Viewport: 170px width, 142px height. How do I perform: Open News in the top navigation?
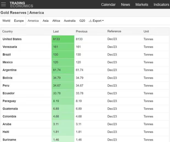126,5
